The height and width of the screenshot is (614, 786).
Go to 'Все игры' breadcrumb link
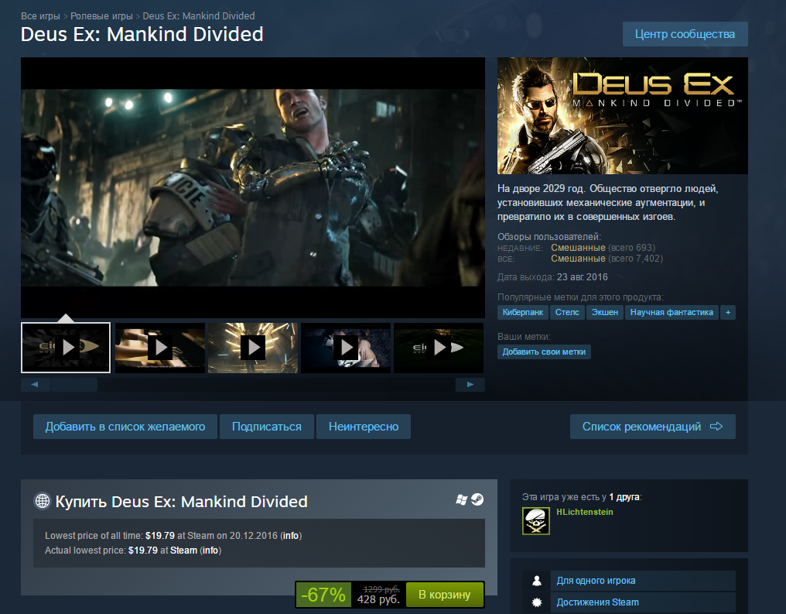[x=40, y=16]
